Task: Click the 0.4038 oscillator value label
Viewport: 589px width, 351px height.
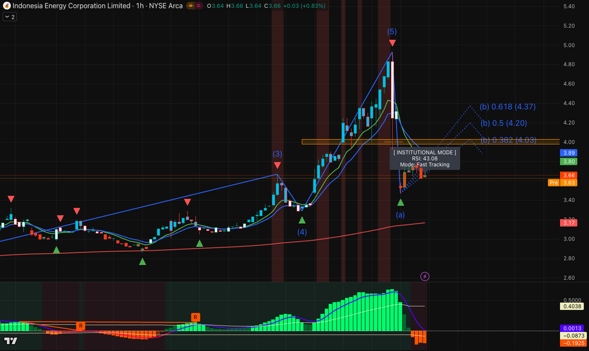Action: [x=571, y=306]
